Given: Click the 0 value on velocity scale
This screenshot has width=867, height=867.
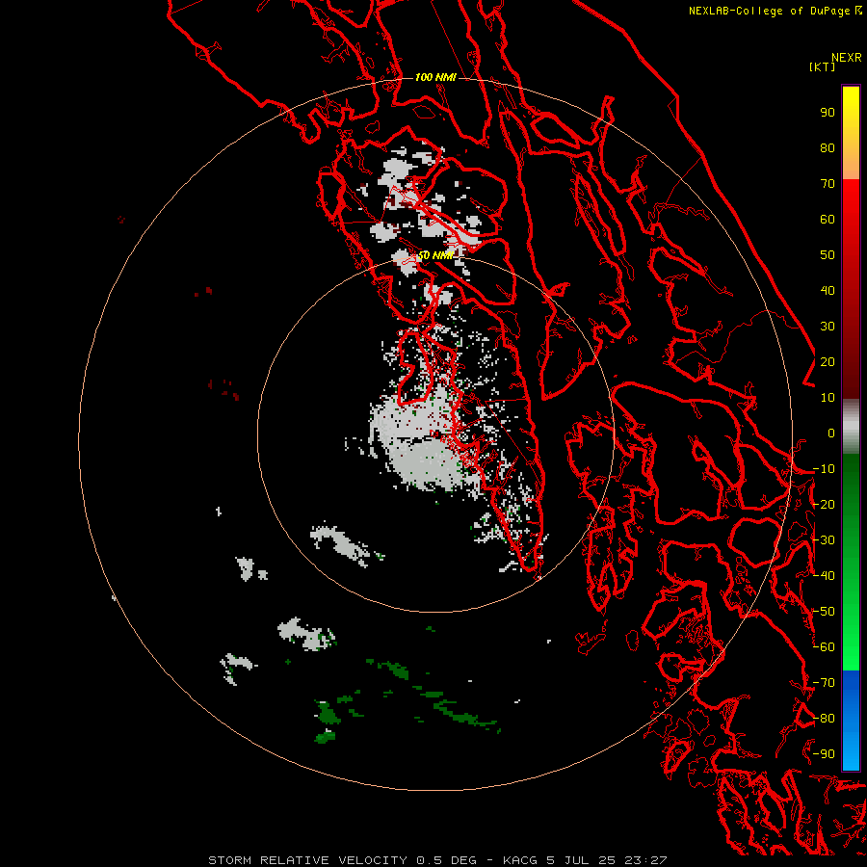Looking at the screenshot, I should point(831,433).
